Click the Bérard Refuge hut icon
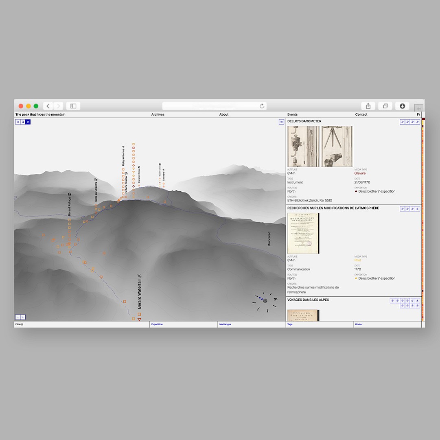The image size is (440, 440). [69, 195]
